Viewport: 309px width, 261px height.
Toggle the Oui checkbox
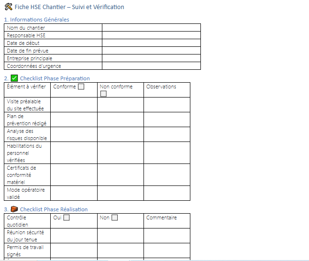point(66,217)
